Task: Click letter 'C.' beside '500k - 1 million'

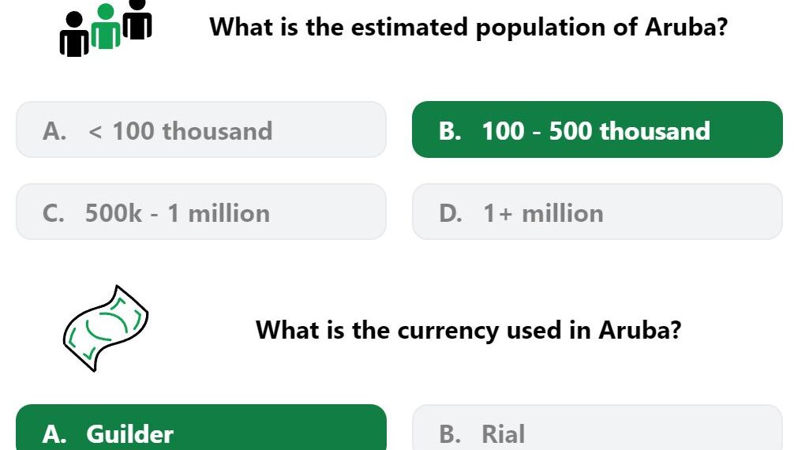Action: 54,213
